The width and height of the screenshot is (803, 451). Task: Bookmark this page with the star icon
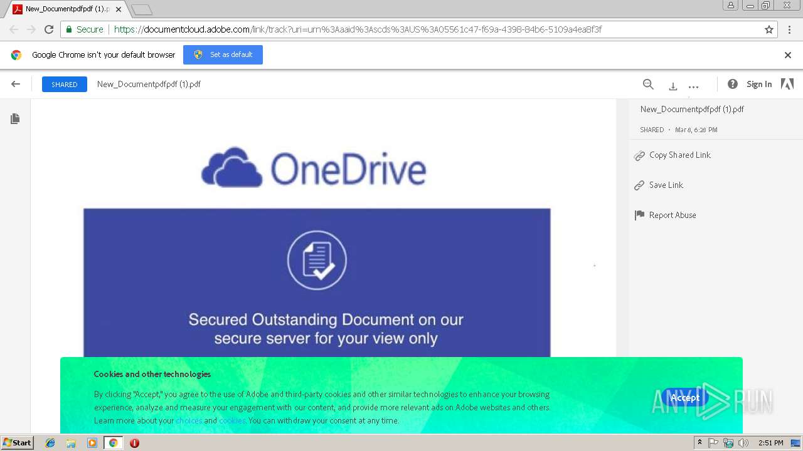pyautogui.click(x=769, y=29)
